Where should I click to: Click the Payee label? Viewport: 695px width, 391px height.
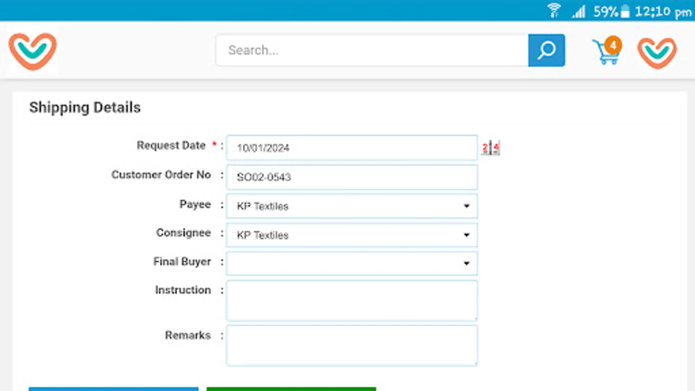coord(195,205)
